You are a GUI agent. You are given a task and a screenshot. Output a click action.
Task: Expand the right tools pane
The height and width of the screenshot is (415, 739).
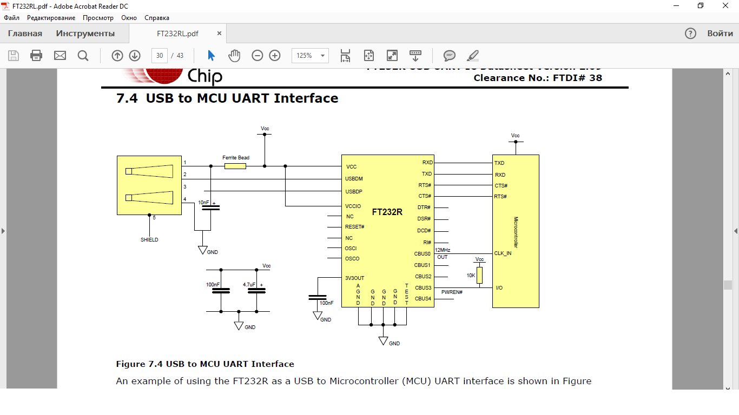click(x=736, y=231)
